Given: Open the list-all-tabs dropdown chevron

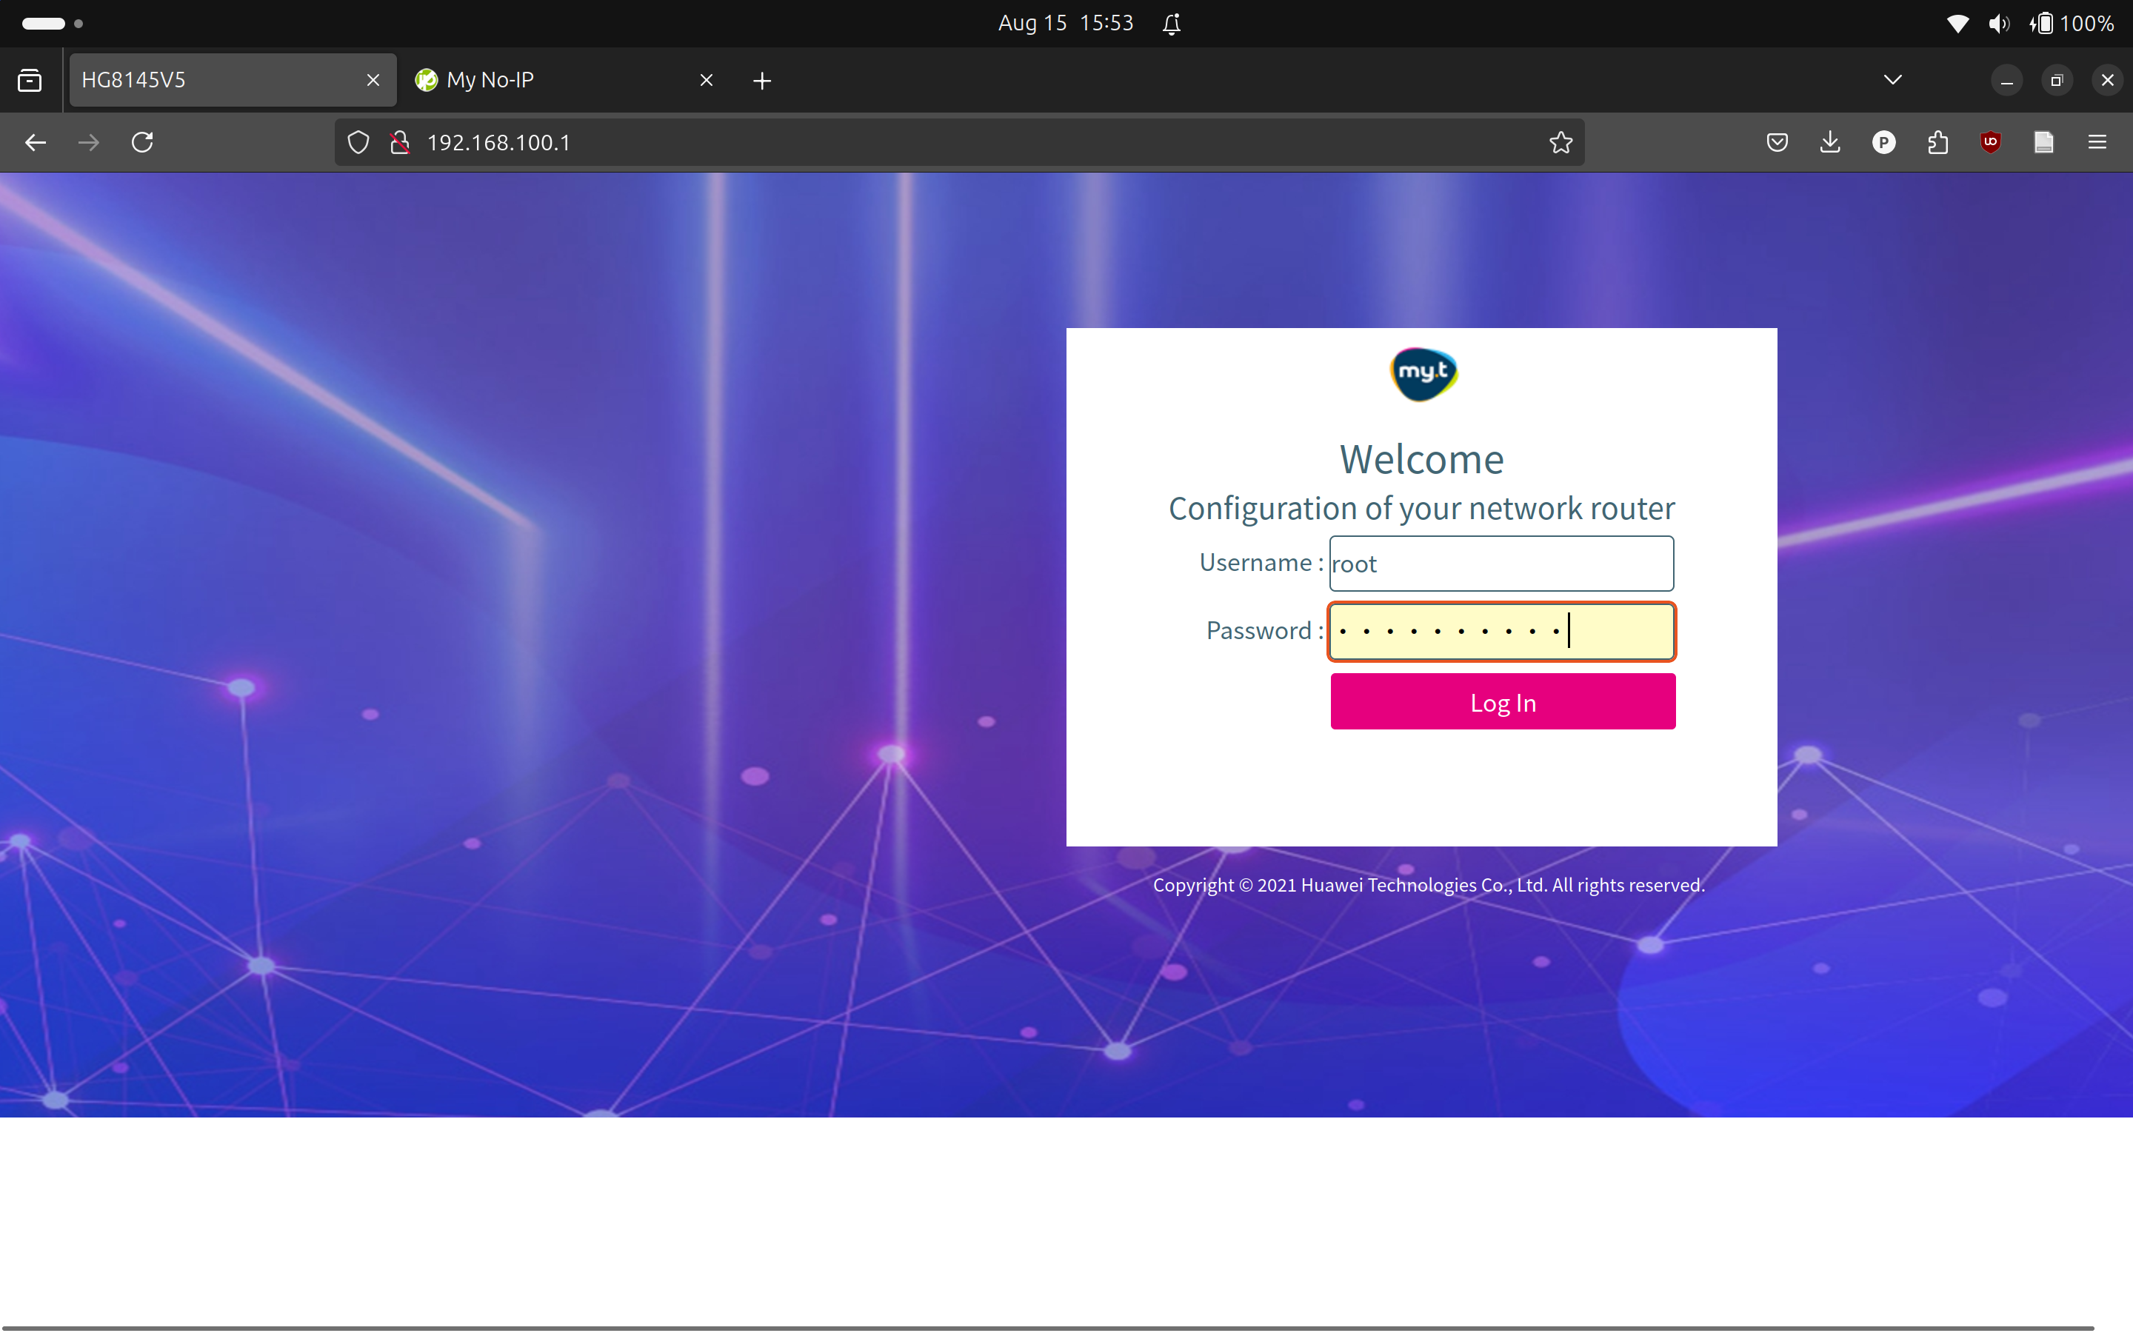Looking at the screenshot, I should point(1892,79).
